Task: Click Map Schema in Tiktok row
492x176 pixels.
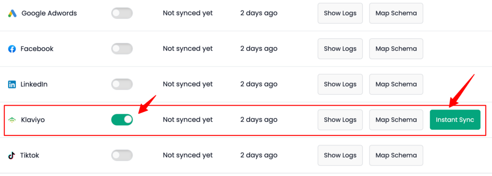Action: [396, 155]
